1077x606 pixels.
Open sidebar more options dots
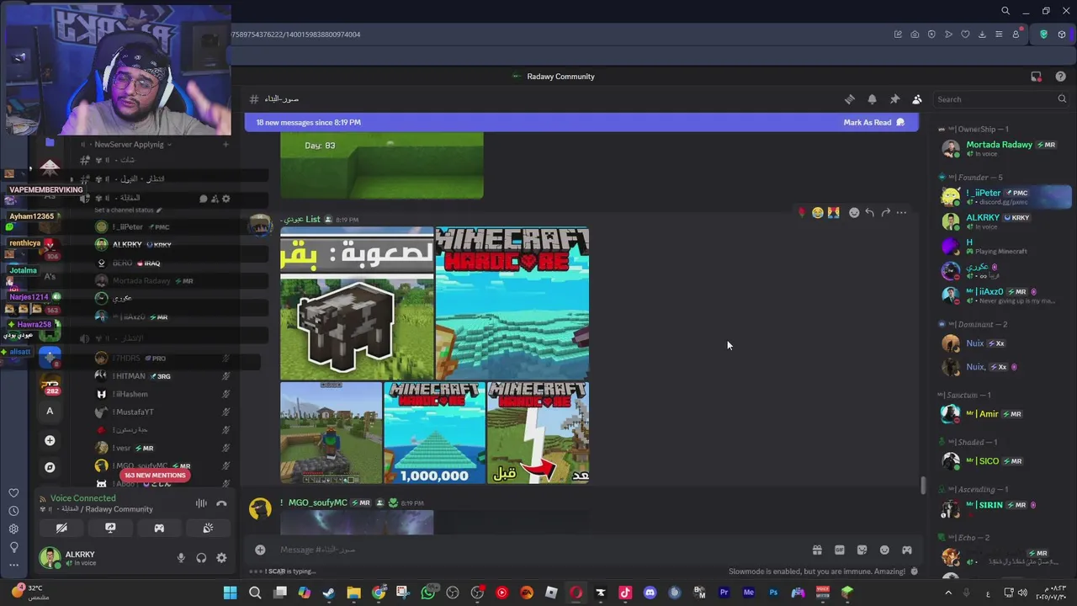(13, 565)
